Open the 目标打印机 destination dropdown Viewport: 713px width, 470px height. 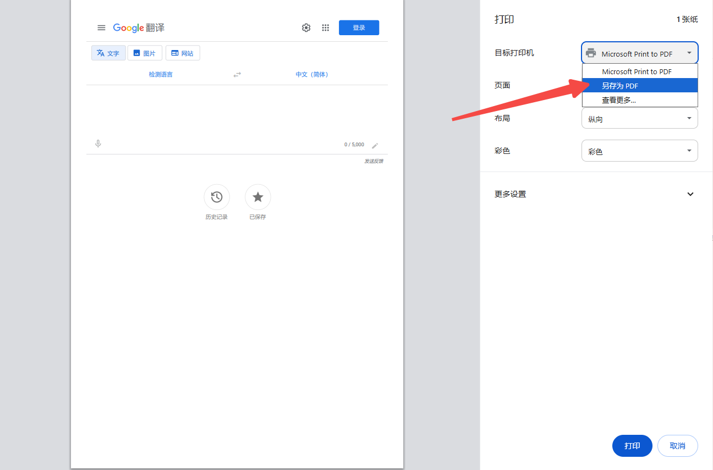click(640, 53)
